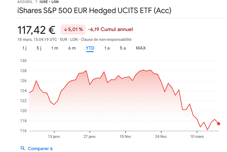Click the IUSE · LON breadcrumb

pos(49,2)
